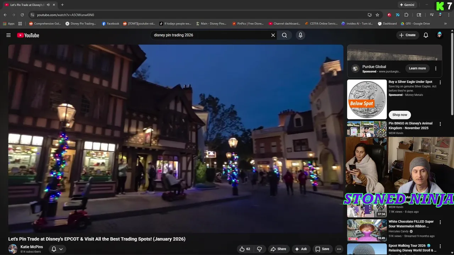Share this video
The width and height of the screenshot is (454, 255).
tap(278, 249)
